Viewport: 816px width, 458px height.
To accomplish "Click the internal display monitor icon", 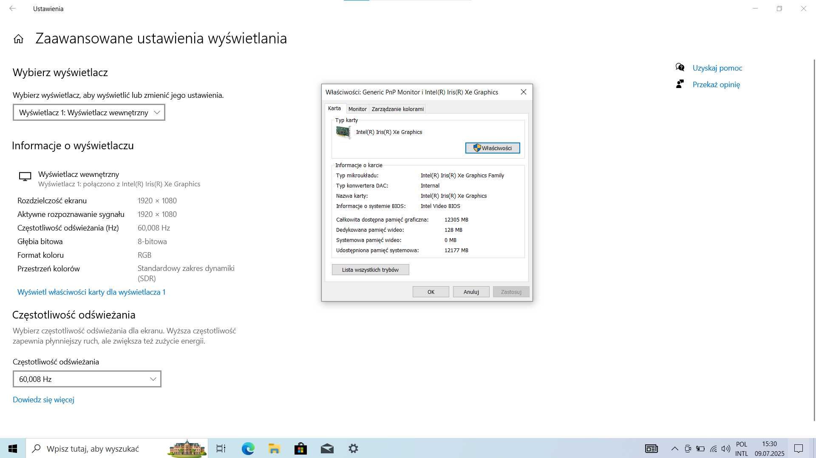I will tap(25, 176).
